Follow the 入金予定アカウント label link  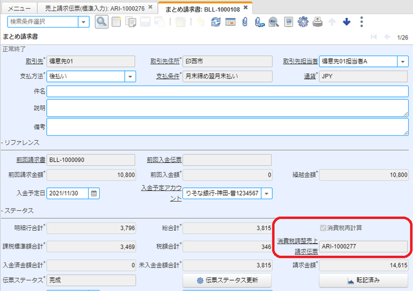pos(162,193)
